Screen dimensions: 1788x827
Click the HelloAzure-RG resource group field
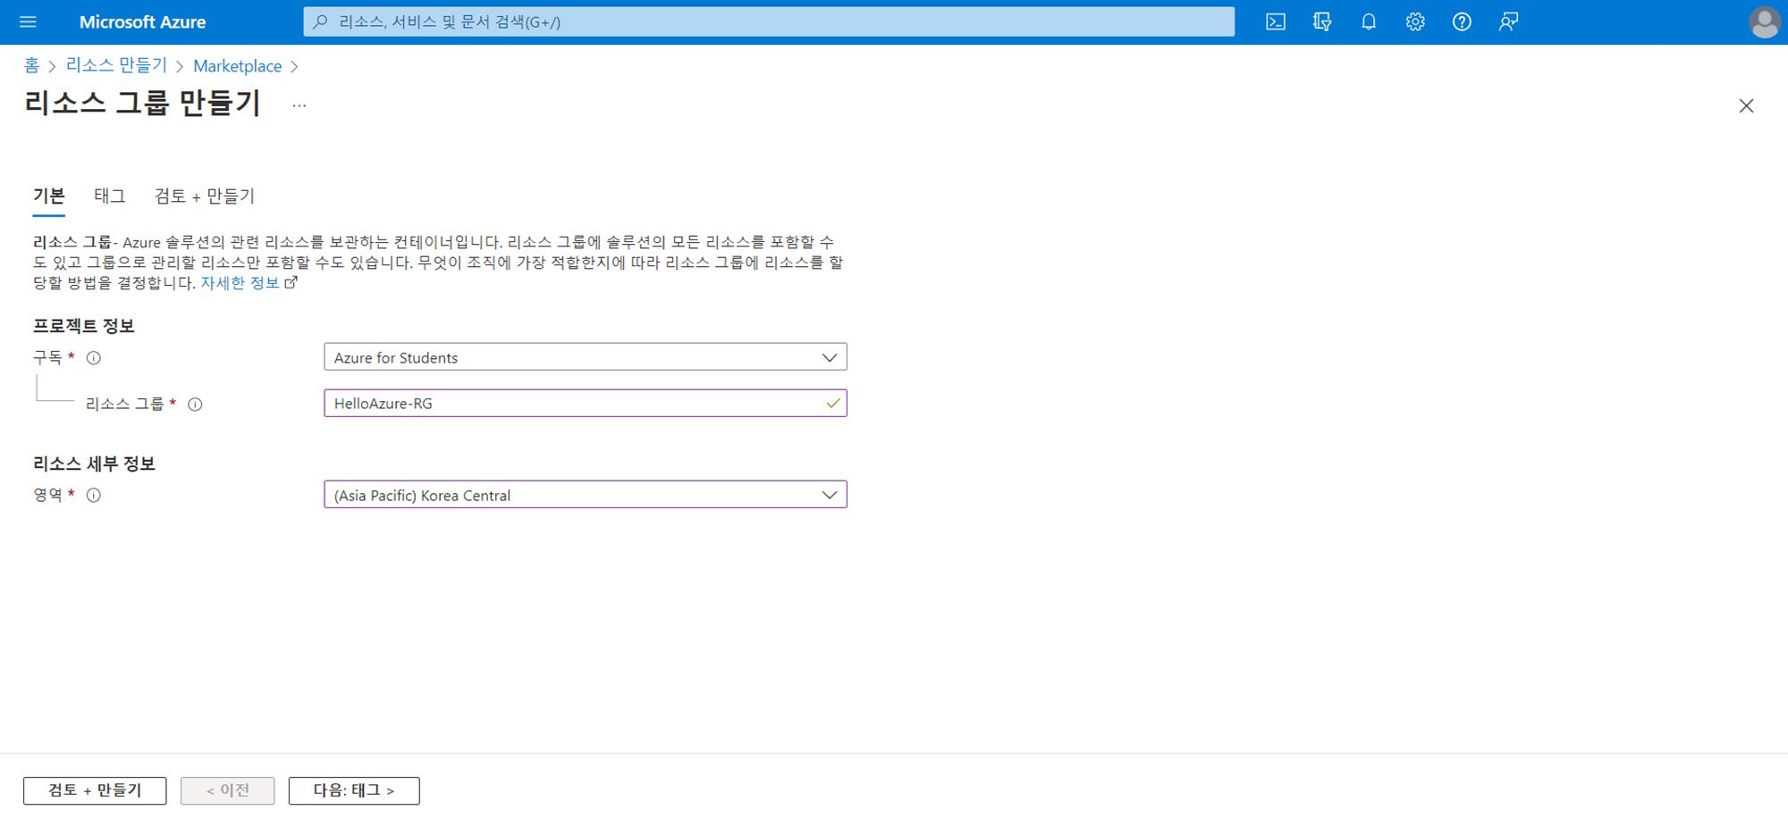click(586, 404)
